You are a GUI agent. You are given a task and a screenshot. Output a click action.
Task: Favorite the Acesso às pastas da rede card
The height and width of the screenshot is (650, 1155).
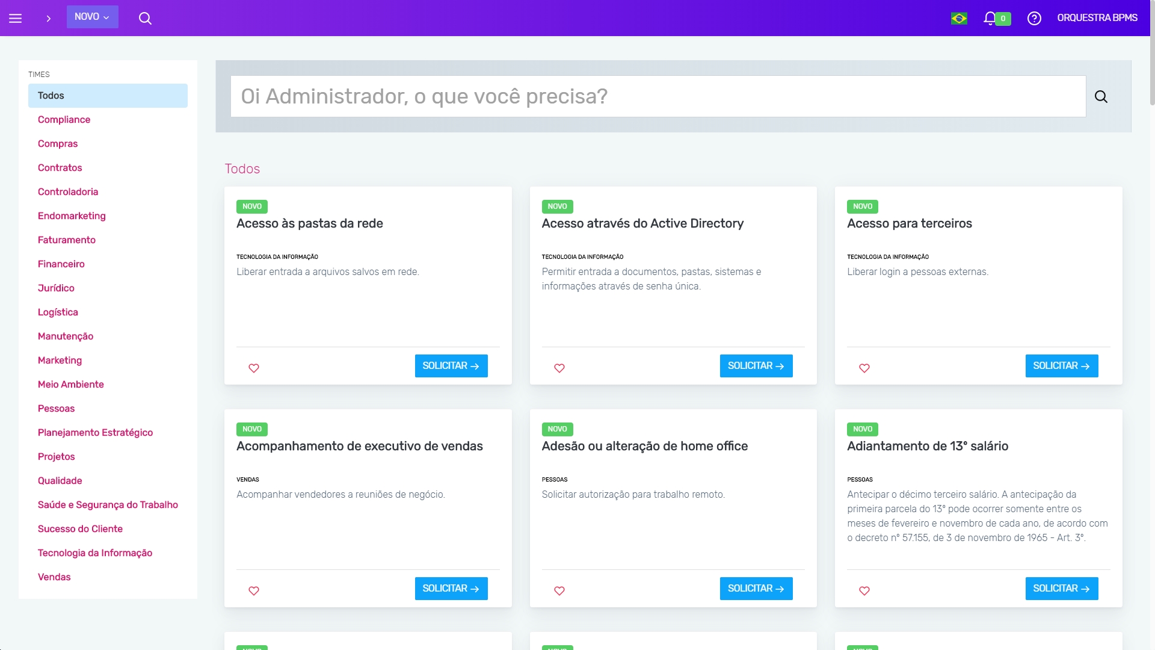click(254, 368)
